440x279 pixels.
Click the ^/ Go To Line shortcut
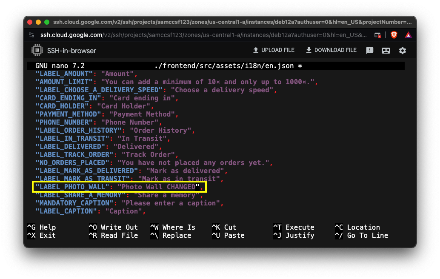click(x=362, y=236)
